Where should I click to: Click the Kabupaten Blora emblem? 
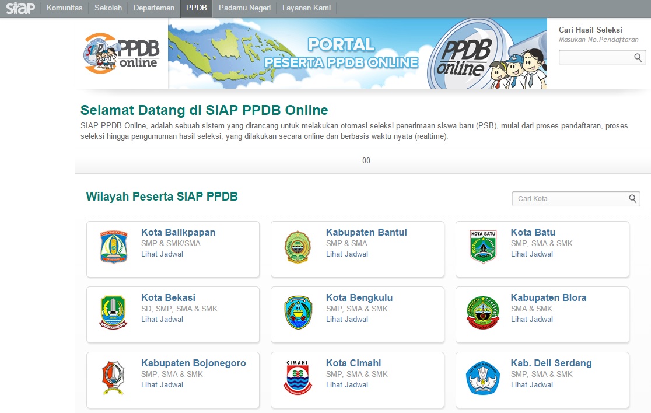pos(482,313)
